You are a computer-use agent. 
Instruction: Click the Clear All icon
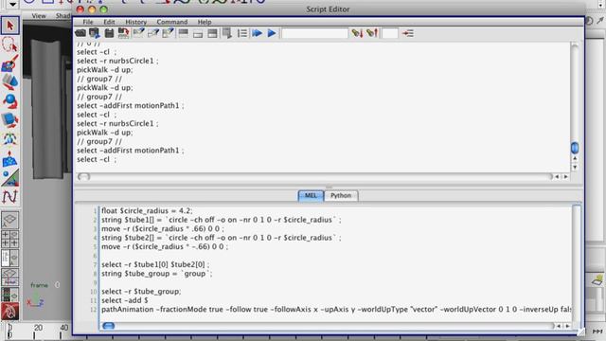point(168,33)
